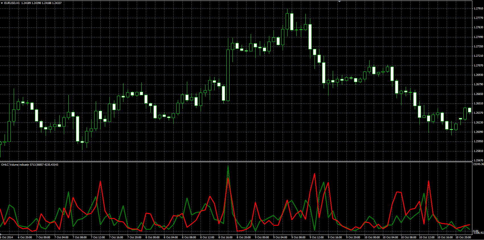Click the 1.26510 price label
484x240 pixels.
478,103
